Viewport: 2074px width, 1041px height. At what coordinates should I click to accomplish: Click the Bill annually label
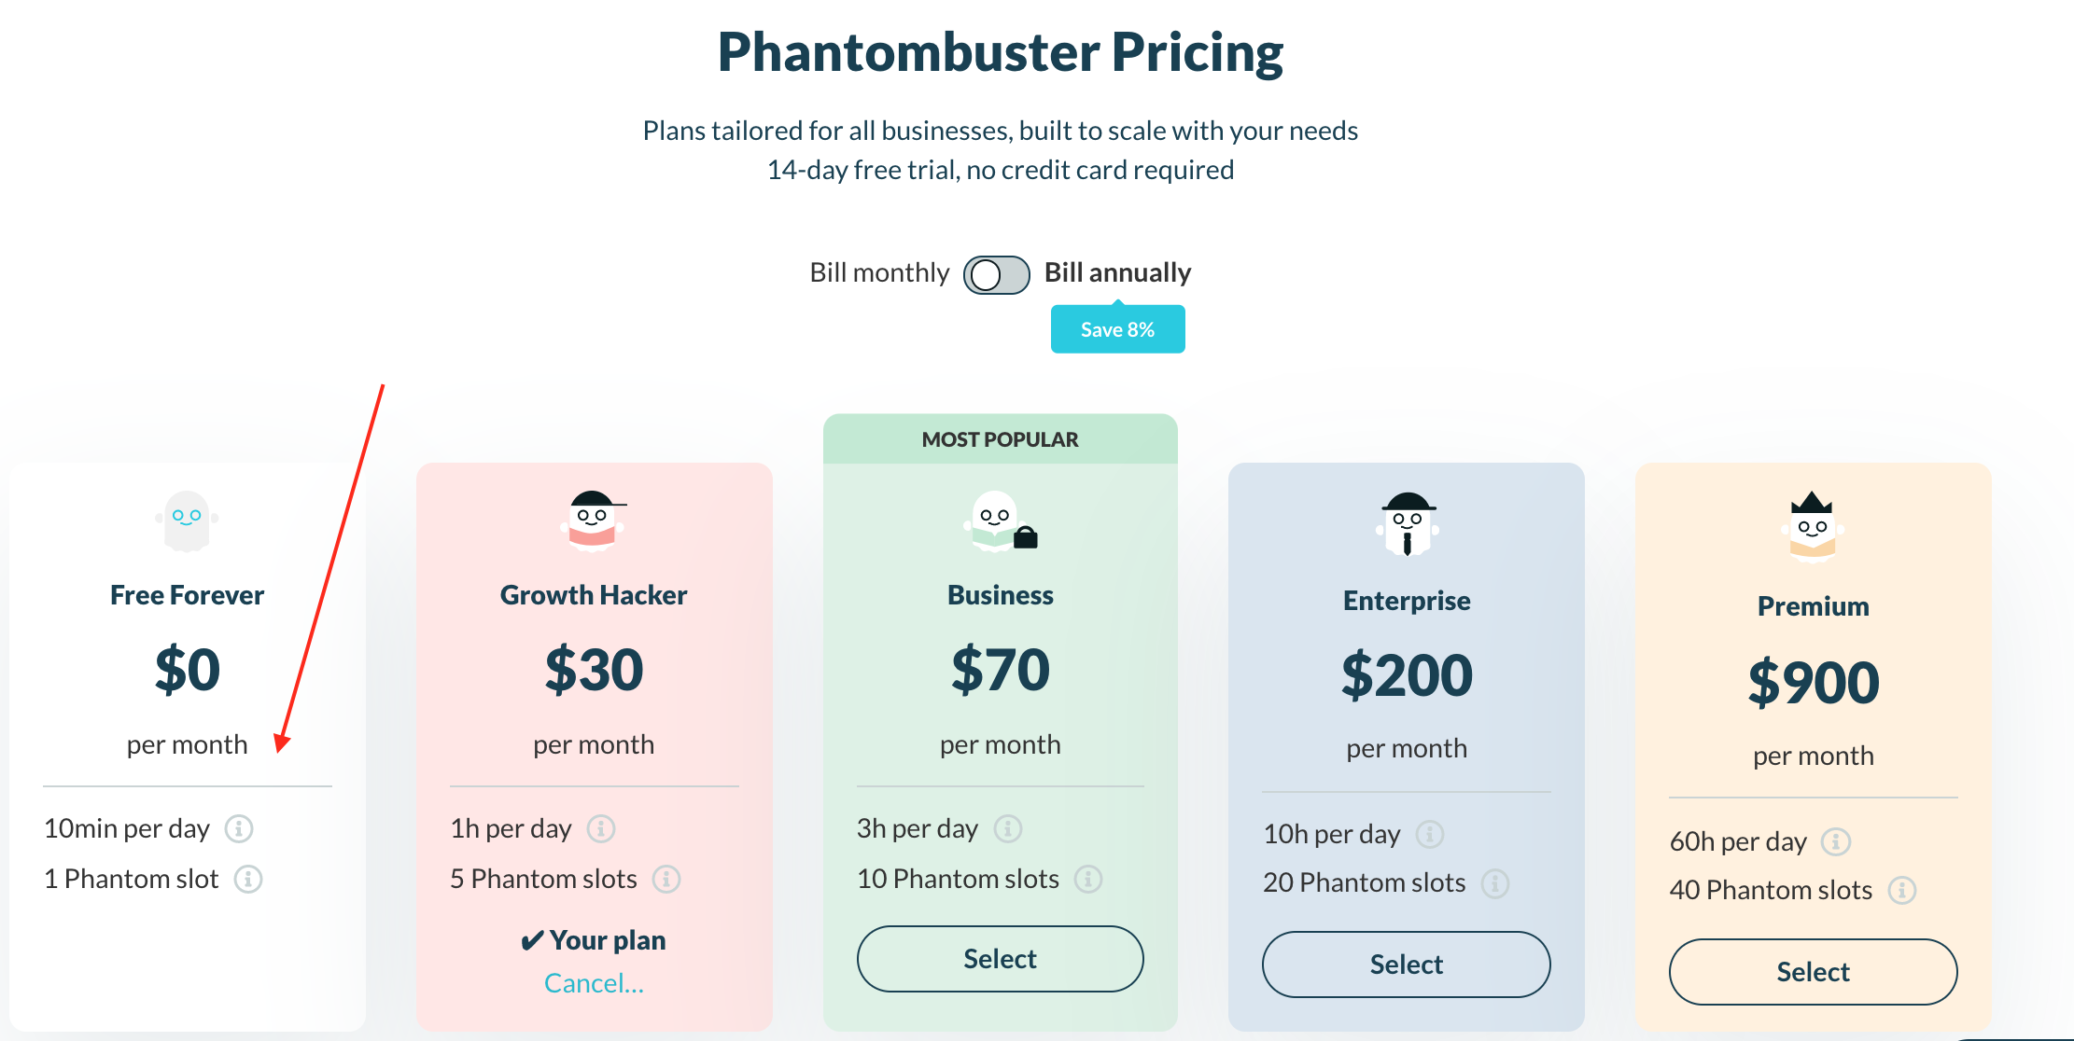(x=1117, y=272)
